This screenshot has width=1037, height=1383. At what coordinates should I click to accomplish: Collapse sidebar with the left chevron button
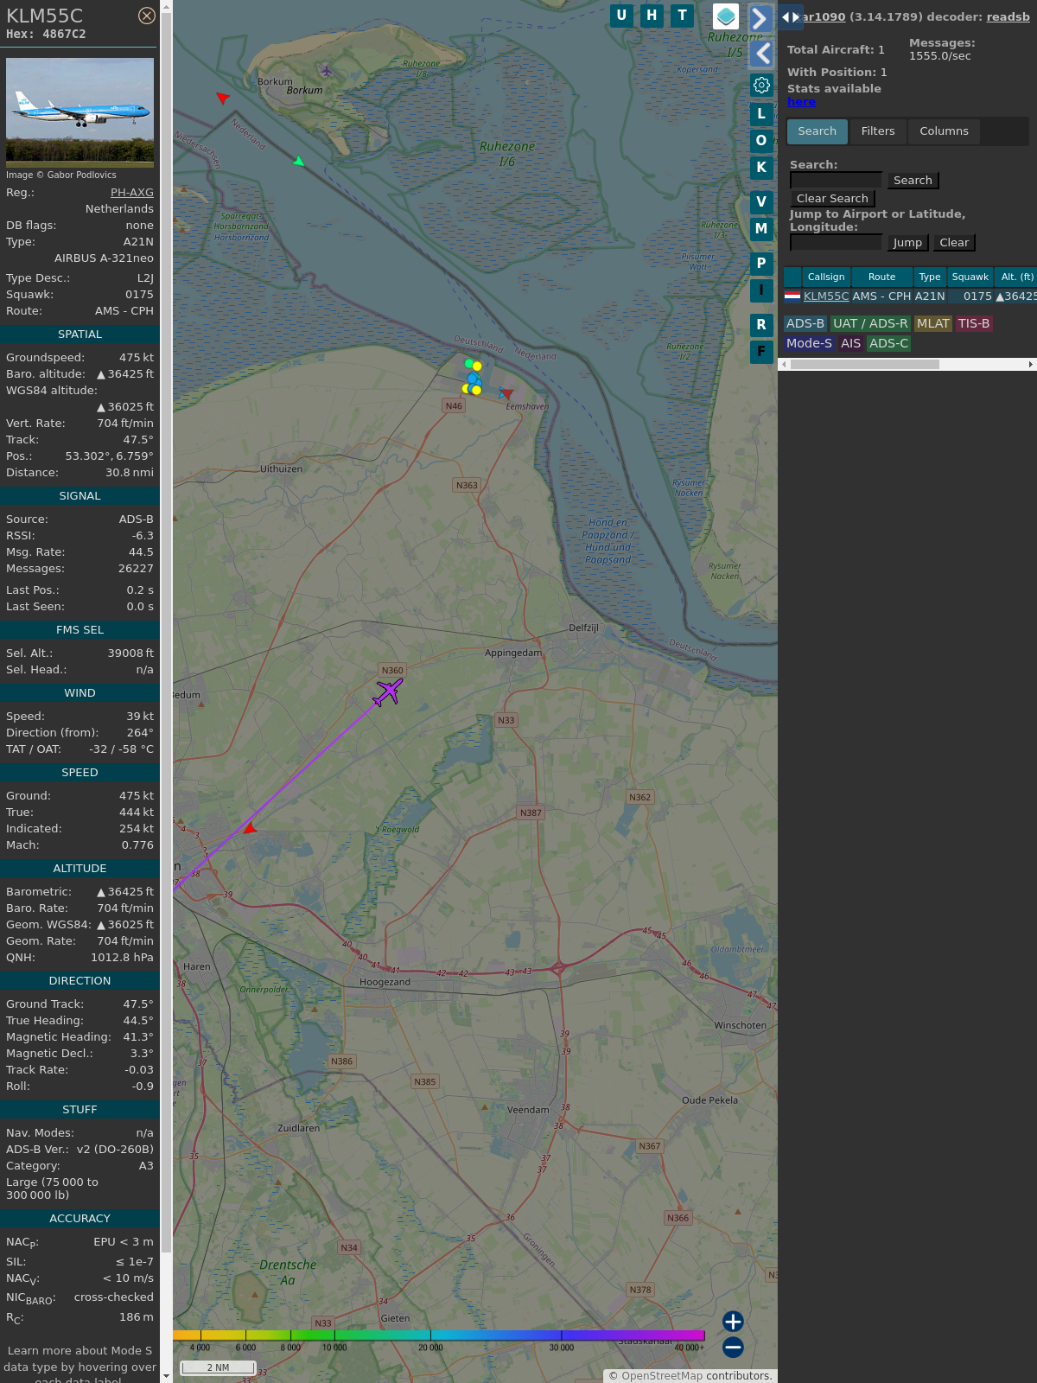(x=761, y=54)
